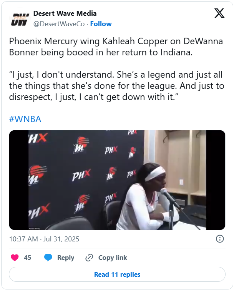This screenshot has height=291, width=234.
Task: Open the Desert Wave Media avatar
Action: tap(20, 19)
